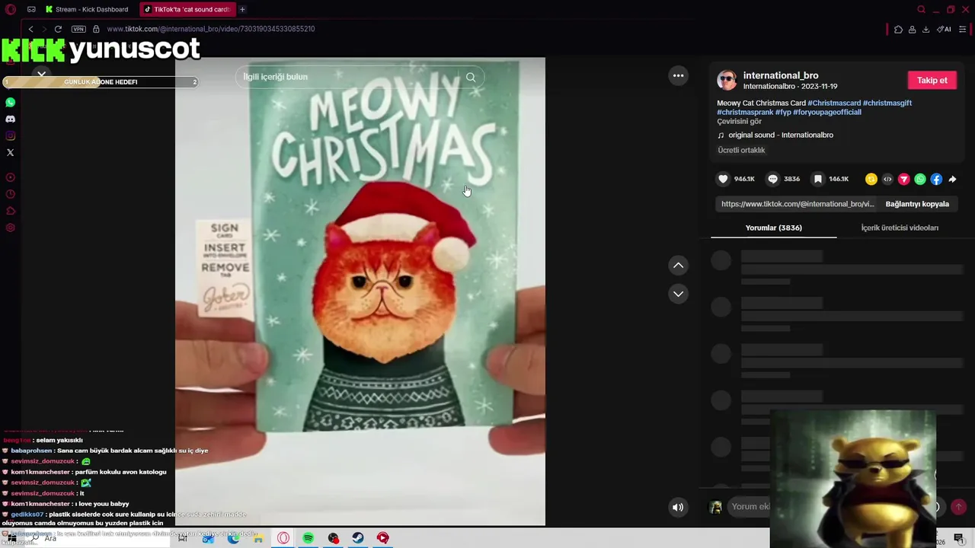This screenshot has width=975, height=548.
Task: Open Instagram in Opera sidebar
Action: [x=11, y=135]
